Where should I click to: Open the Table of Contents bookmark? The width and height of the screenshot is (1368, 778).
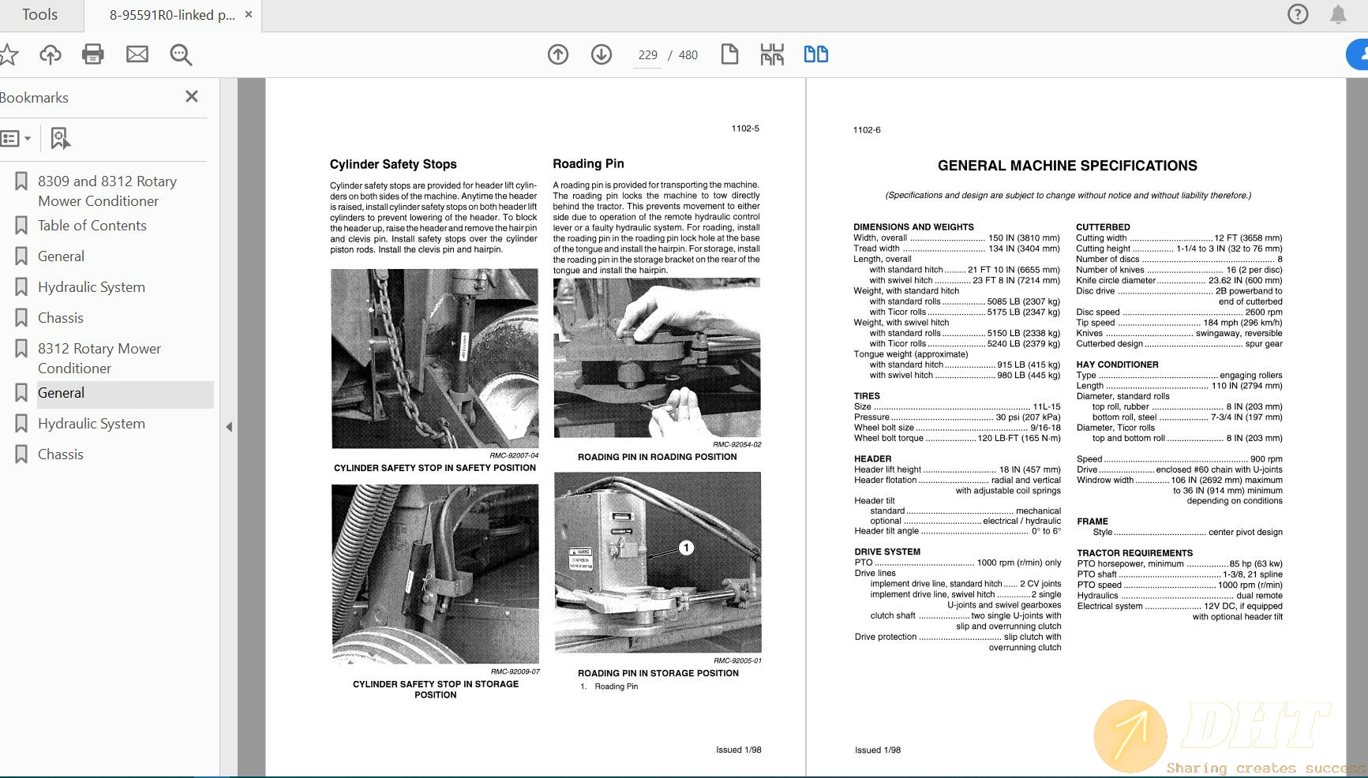[92, 226]
